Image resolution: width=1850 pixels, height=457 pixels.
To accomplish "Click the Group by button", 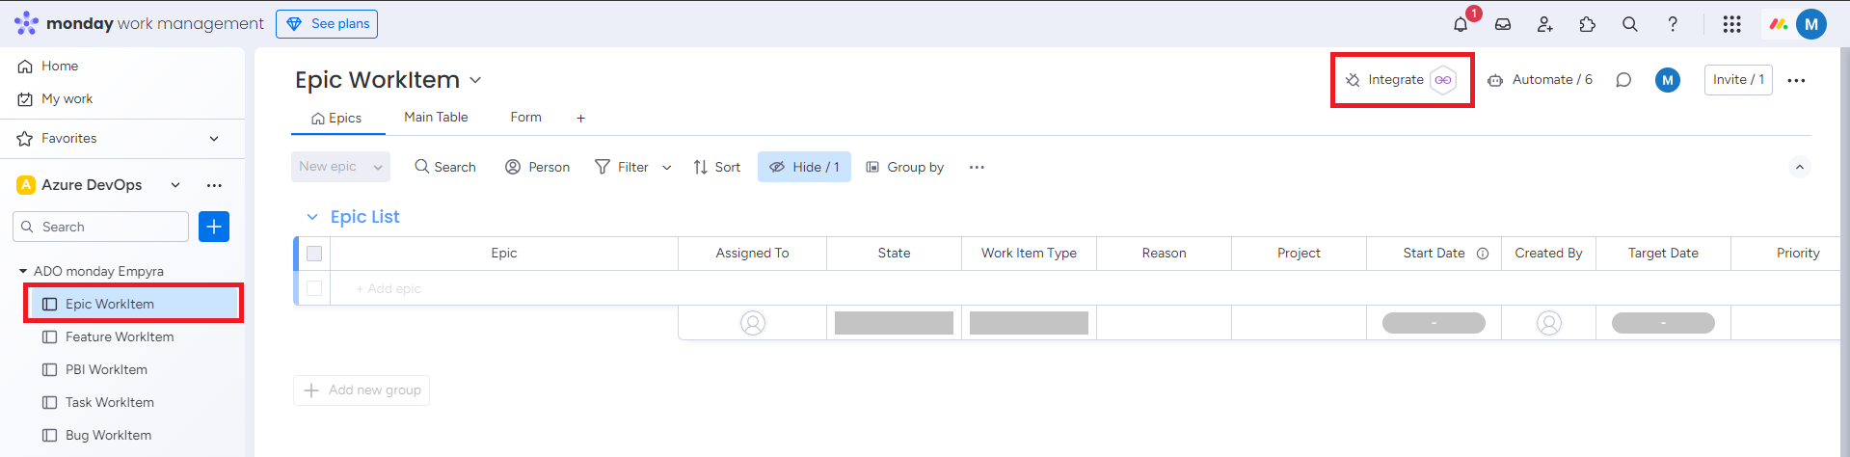I will [904, 167].
